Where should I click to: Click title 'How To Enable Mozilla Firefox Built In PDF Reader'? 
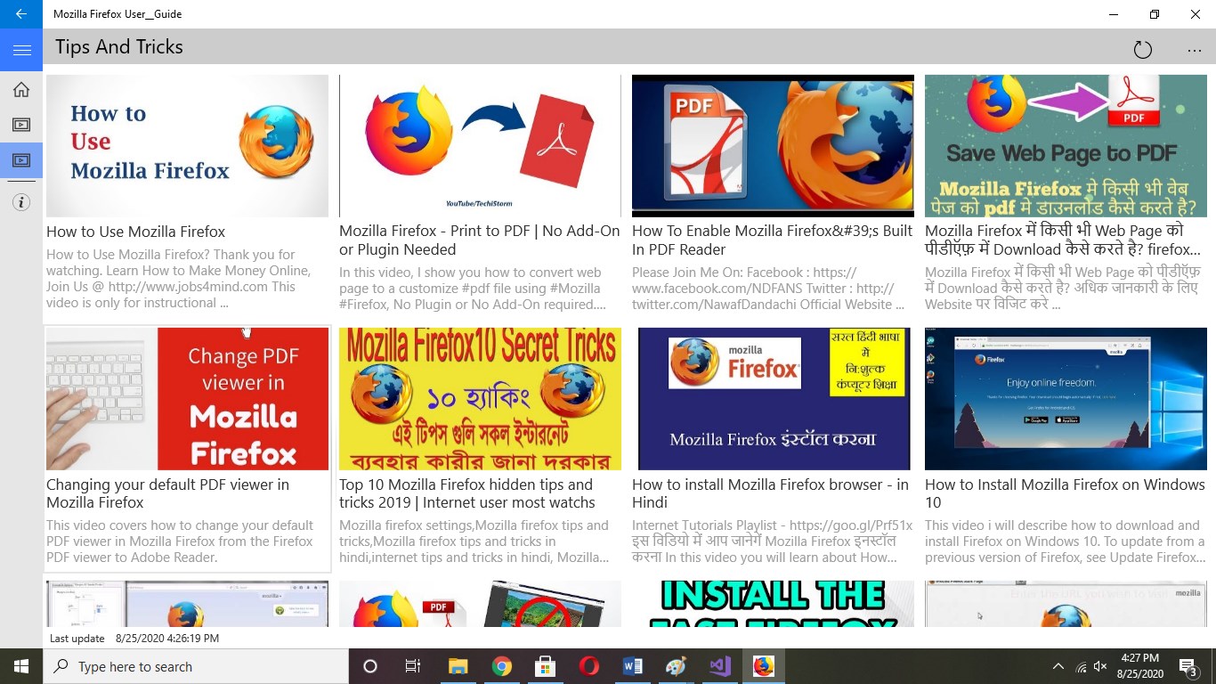click(772, 240)
